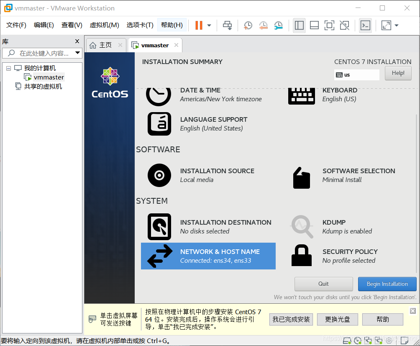Take a snapshot of the virtual machine
420x346 pixels.
248,26
